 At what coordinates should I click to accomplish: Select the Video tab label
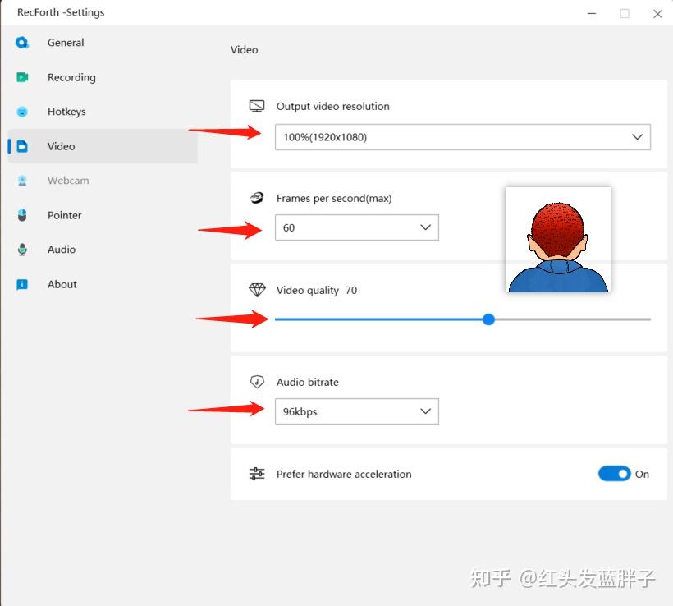(x=61, y=146)
